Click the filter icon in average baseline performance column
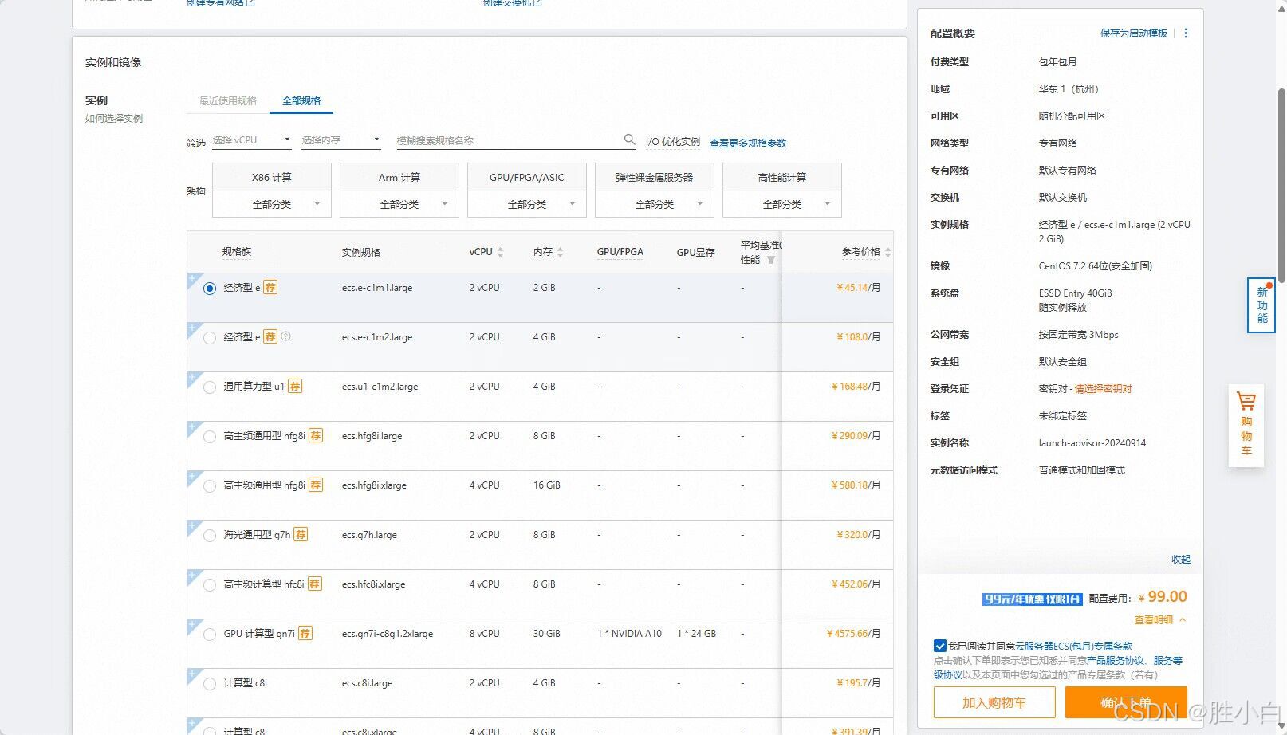Screen dimensions: 1287x735 tap(770, 260)
